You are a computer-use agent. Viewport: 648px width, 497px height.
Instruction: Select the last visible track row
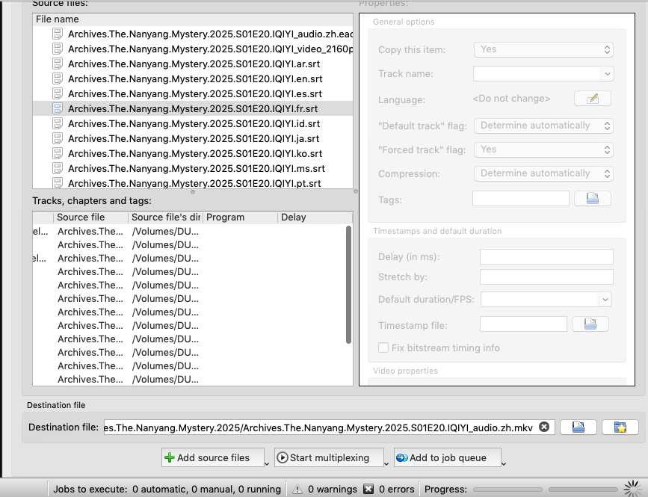(x=189, y=379)
